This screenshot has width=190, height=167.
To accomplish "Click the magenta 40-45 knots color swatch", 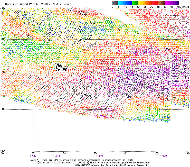I will [x=168, y=3].
